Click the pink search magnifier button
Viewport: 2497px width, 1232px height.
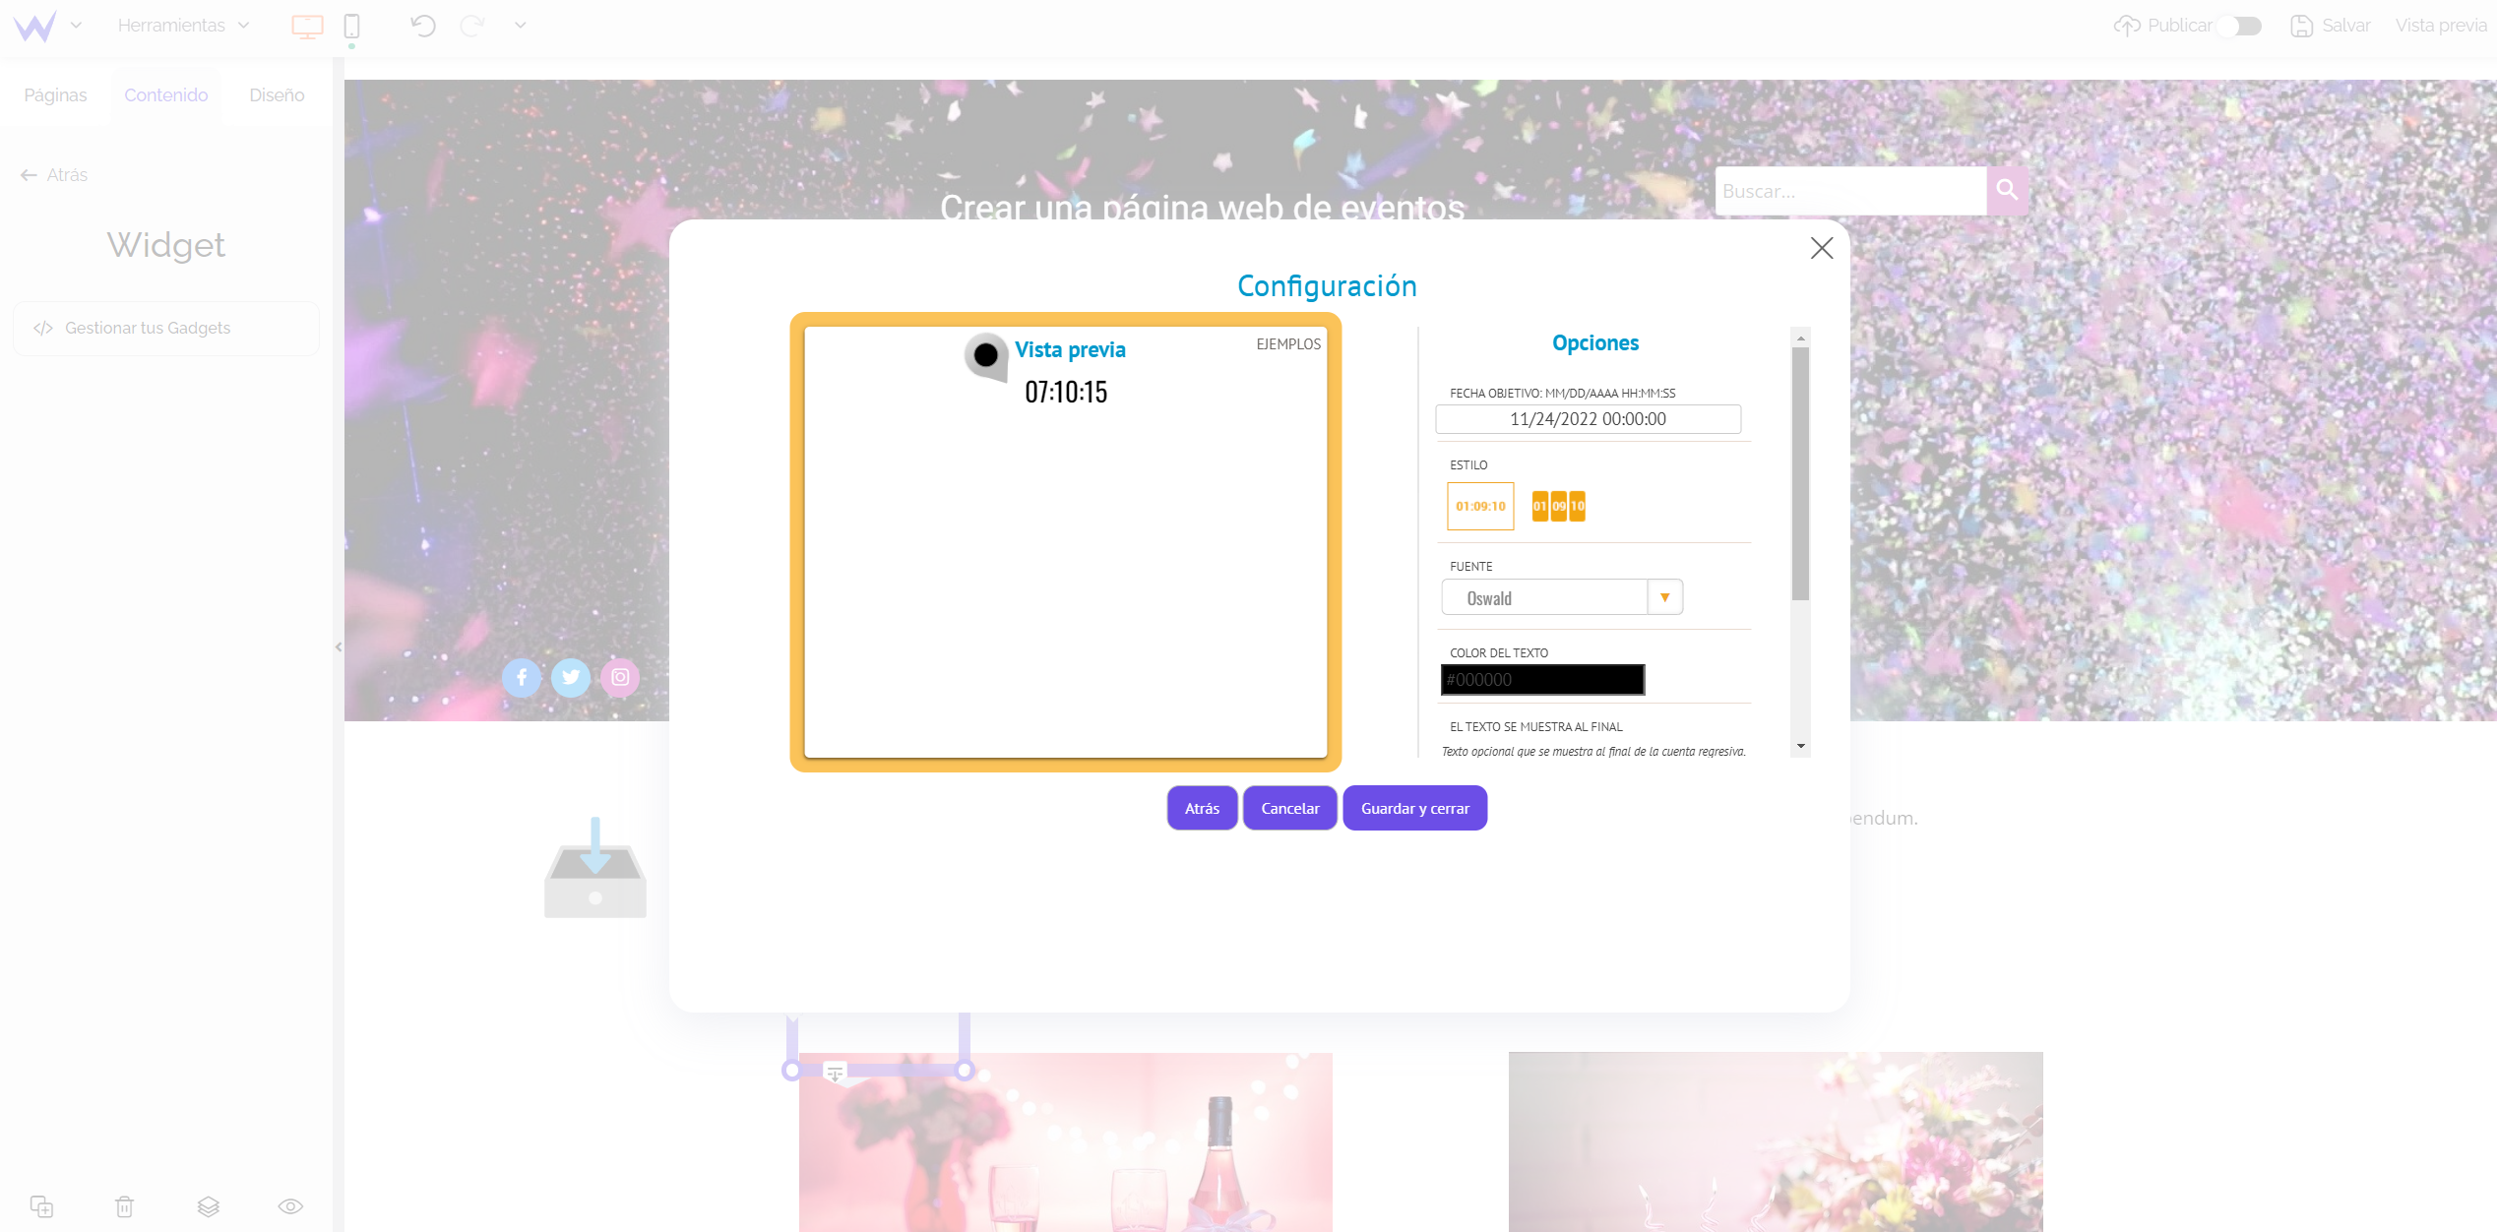pyautogui.click(x=2008, y=191)
